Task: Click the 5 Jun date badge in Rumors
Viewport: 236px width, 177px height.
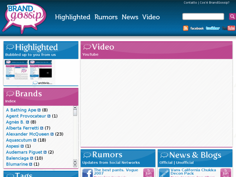Action: pyautogui.click(x=149, y=173)
